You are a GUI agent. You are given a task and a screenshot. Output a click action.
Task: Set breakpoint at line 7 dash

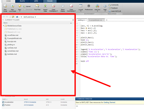(79, 38)
